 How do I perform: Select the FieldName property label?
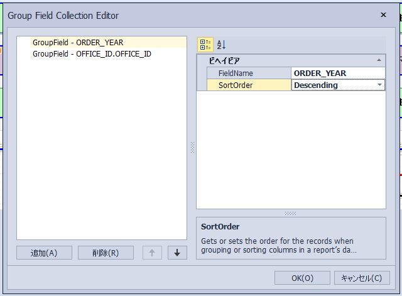(x=236, y=73)
